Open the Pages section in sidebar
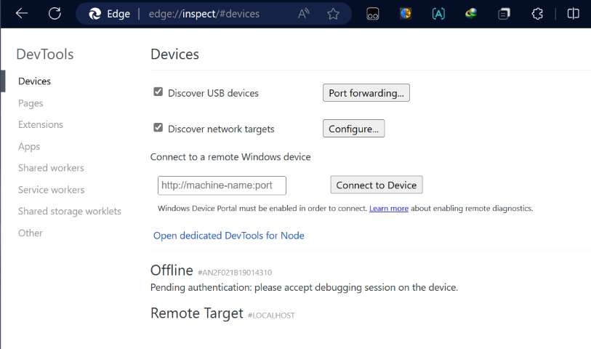 tap(31, 103)
